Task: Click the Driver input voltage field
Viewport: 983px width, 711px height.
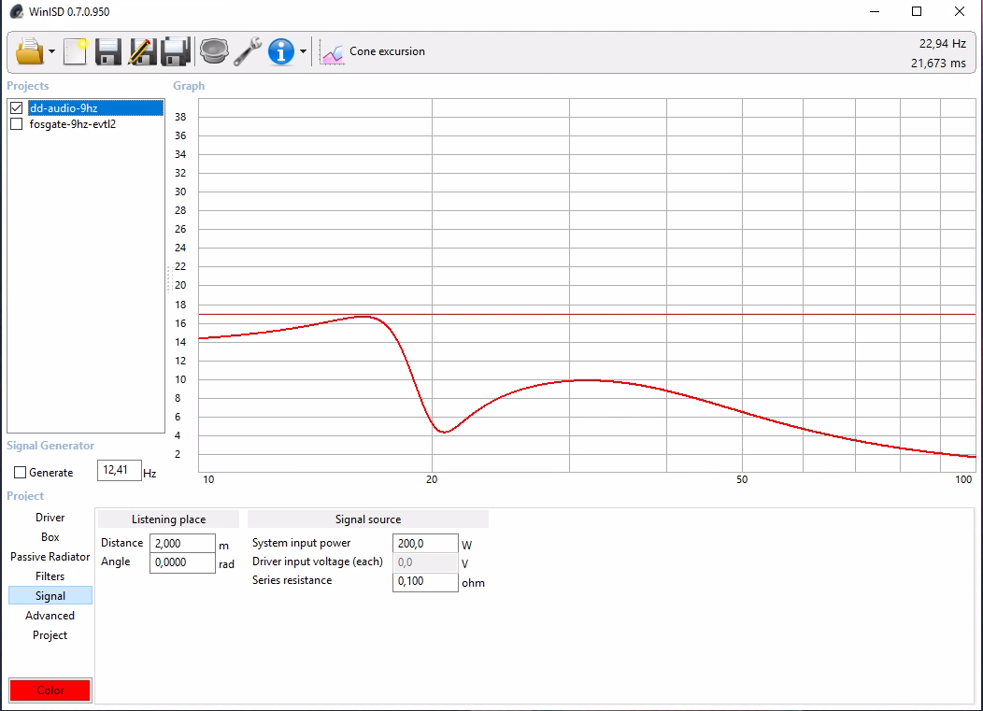Action: [x=425, y=562]
